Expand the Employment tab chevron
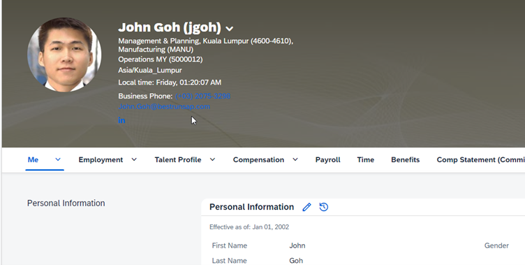This screenshot has width=525, height=265. [134, 159]
